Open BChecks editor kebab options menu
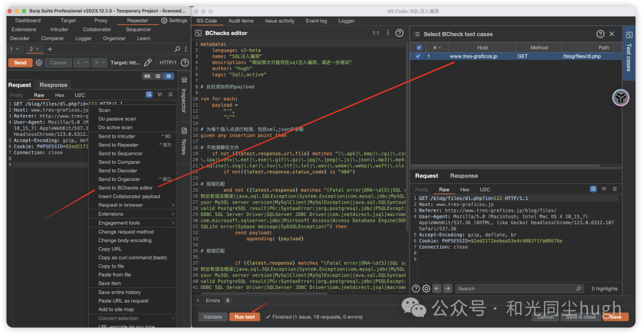The height and width of the screenshot is (334, 642). [388, 33]
